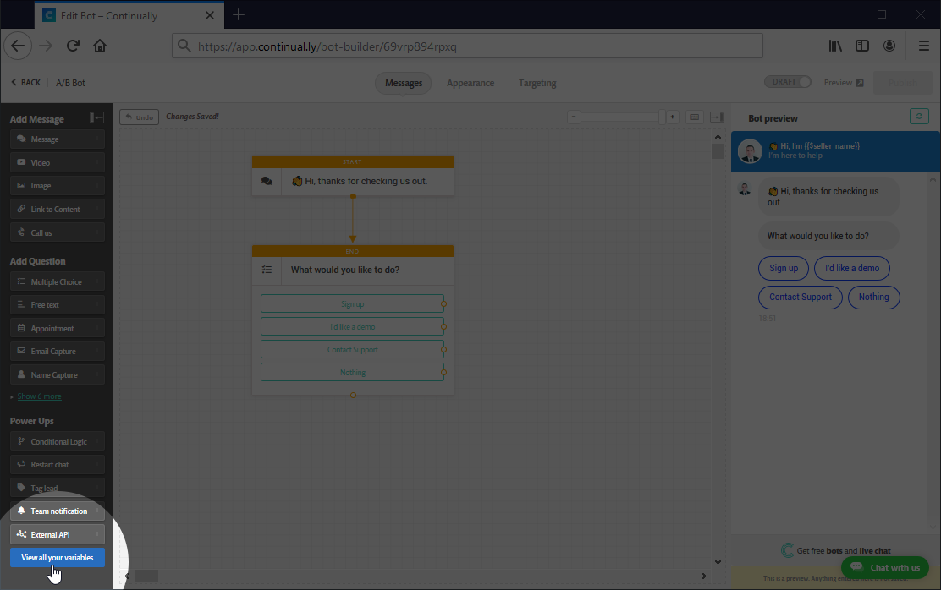Open the Targeting tab
This screenshot has height=590, width=941.
[537, 83]
